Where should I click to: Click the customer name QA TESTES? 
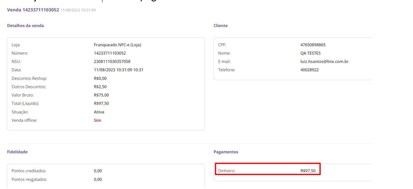pos(311,53)
